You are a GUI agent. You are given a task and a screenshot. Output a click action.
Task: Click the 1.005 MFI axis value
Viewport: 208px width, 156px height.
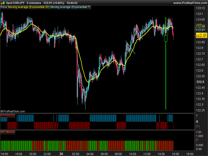[200, 136]
